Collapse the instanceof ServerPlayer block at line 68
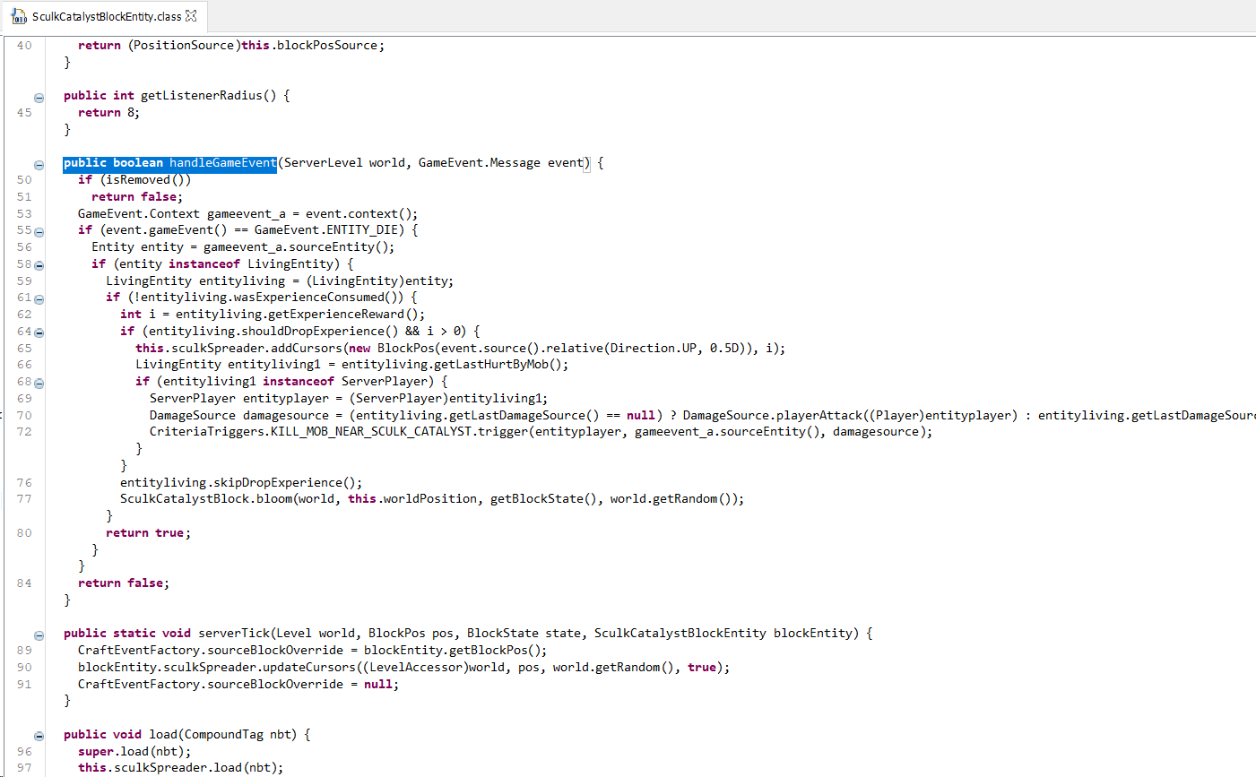This screenshot has width=1256, height=777. [x=38, y=382]
